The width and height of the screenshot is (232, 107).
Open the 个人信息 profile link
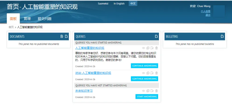[x=205, y=11]
